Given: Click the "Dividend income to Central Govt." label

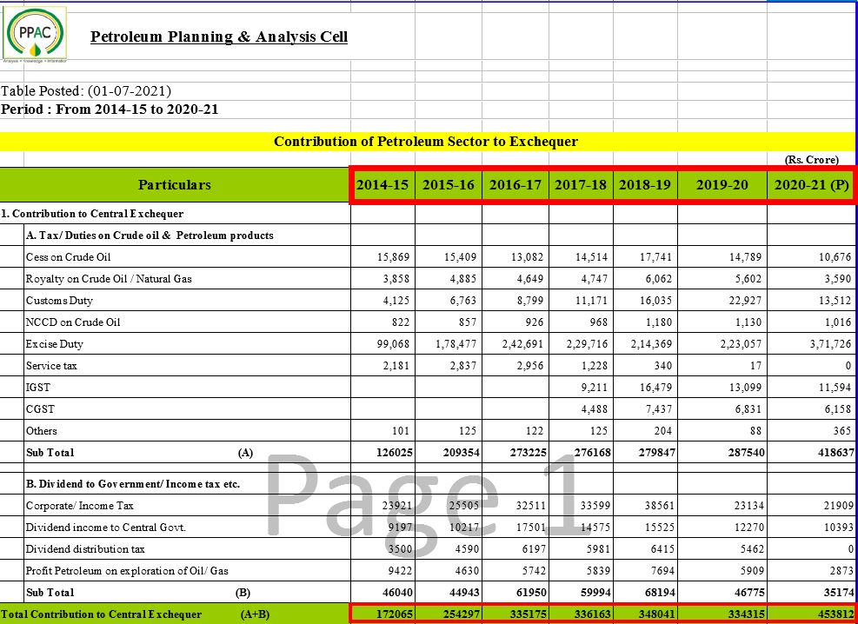Looking at the screenshot, I should (x=105, y=528).
